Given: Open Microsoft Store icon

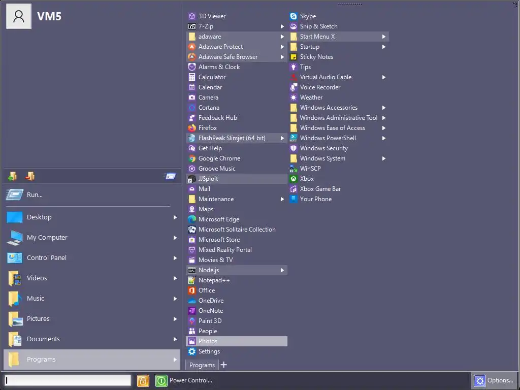Looking at the screenshot, I should click(x=191, y=240).
